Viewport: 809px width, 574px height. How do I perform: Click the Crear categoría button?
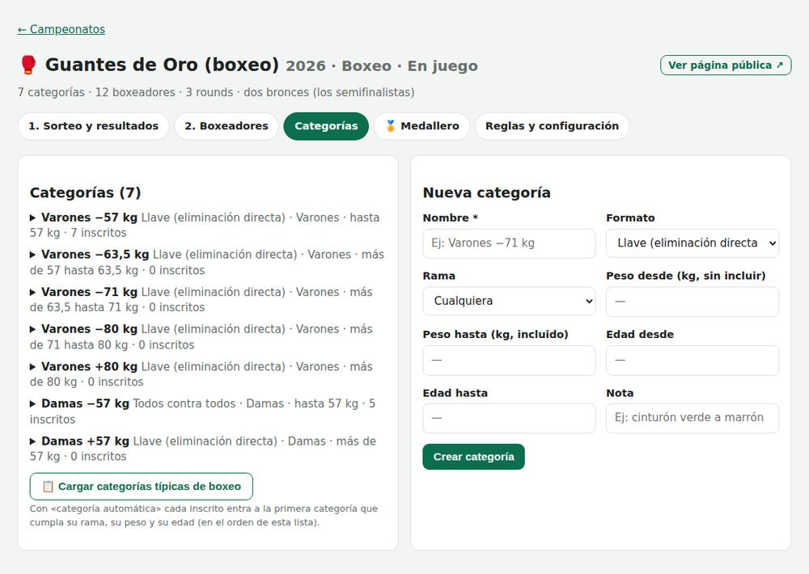[473, 457]
